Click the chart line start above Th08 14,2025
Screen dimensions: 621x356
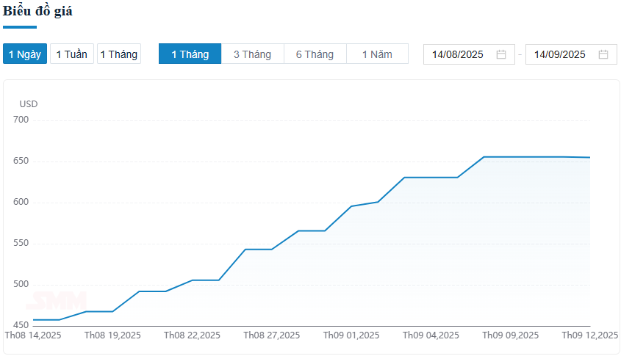pos(34,319)
